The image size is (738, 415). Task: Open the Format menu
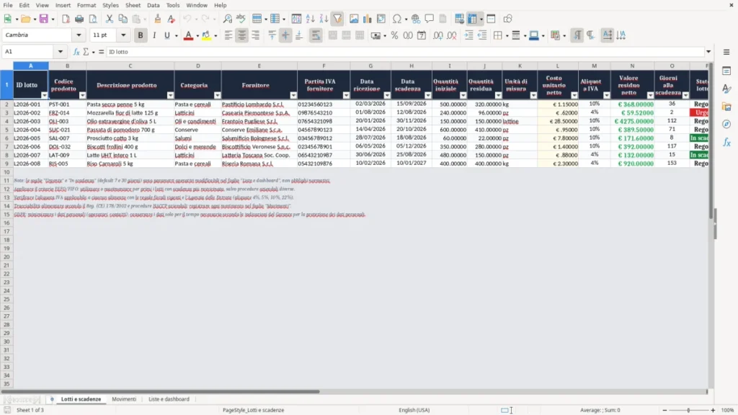(x=86, y=5)
